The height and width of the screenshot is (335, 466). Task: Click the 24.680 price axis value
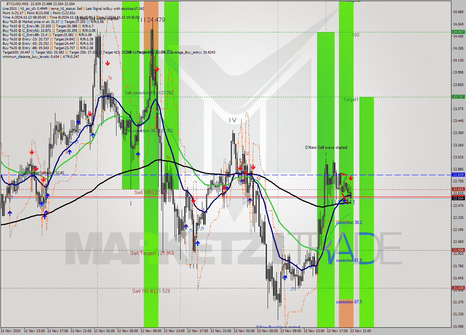pyautogui.click(x=458, y=12)
